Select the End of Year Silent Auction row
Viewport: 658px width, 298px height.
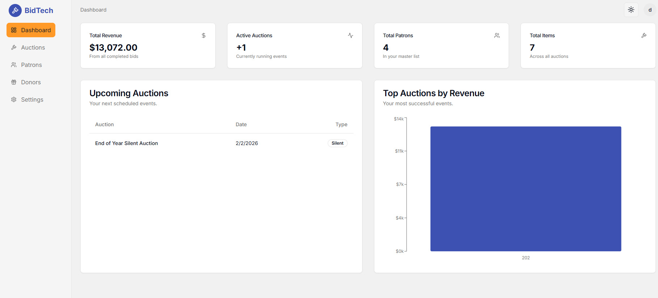pos(127,143)
